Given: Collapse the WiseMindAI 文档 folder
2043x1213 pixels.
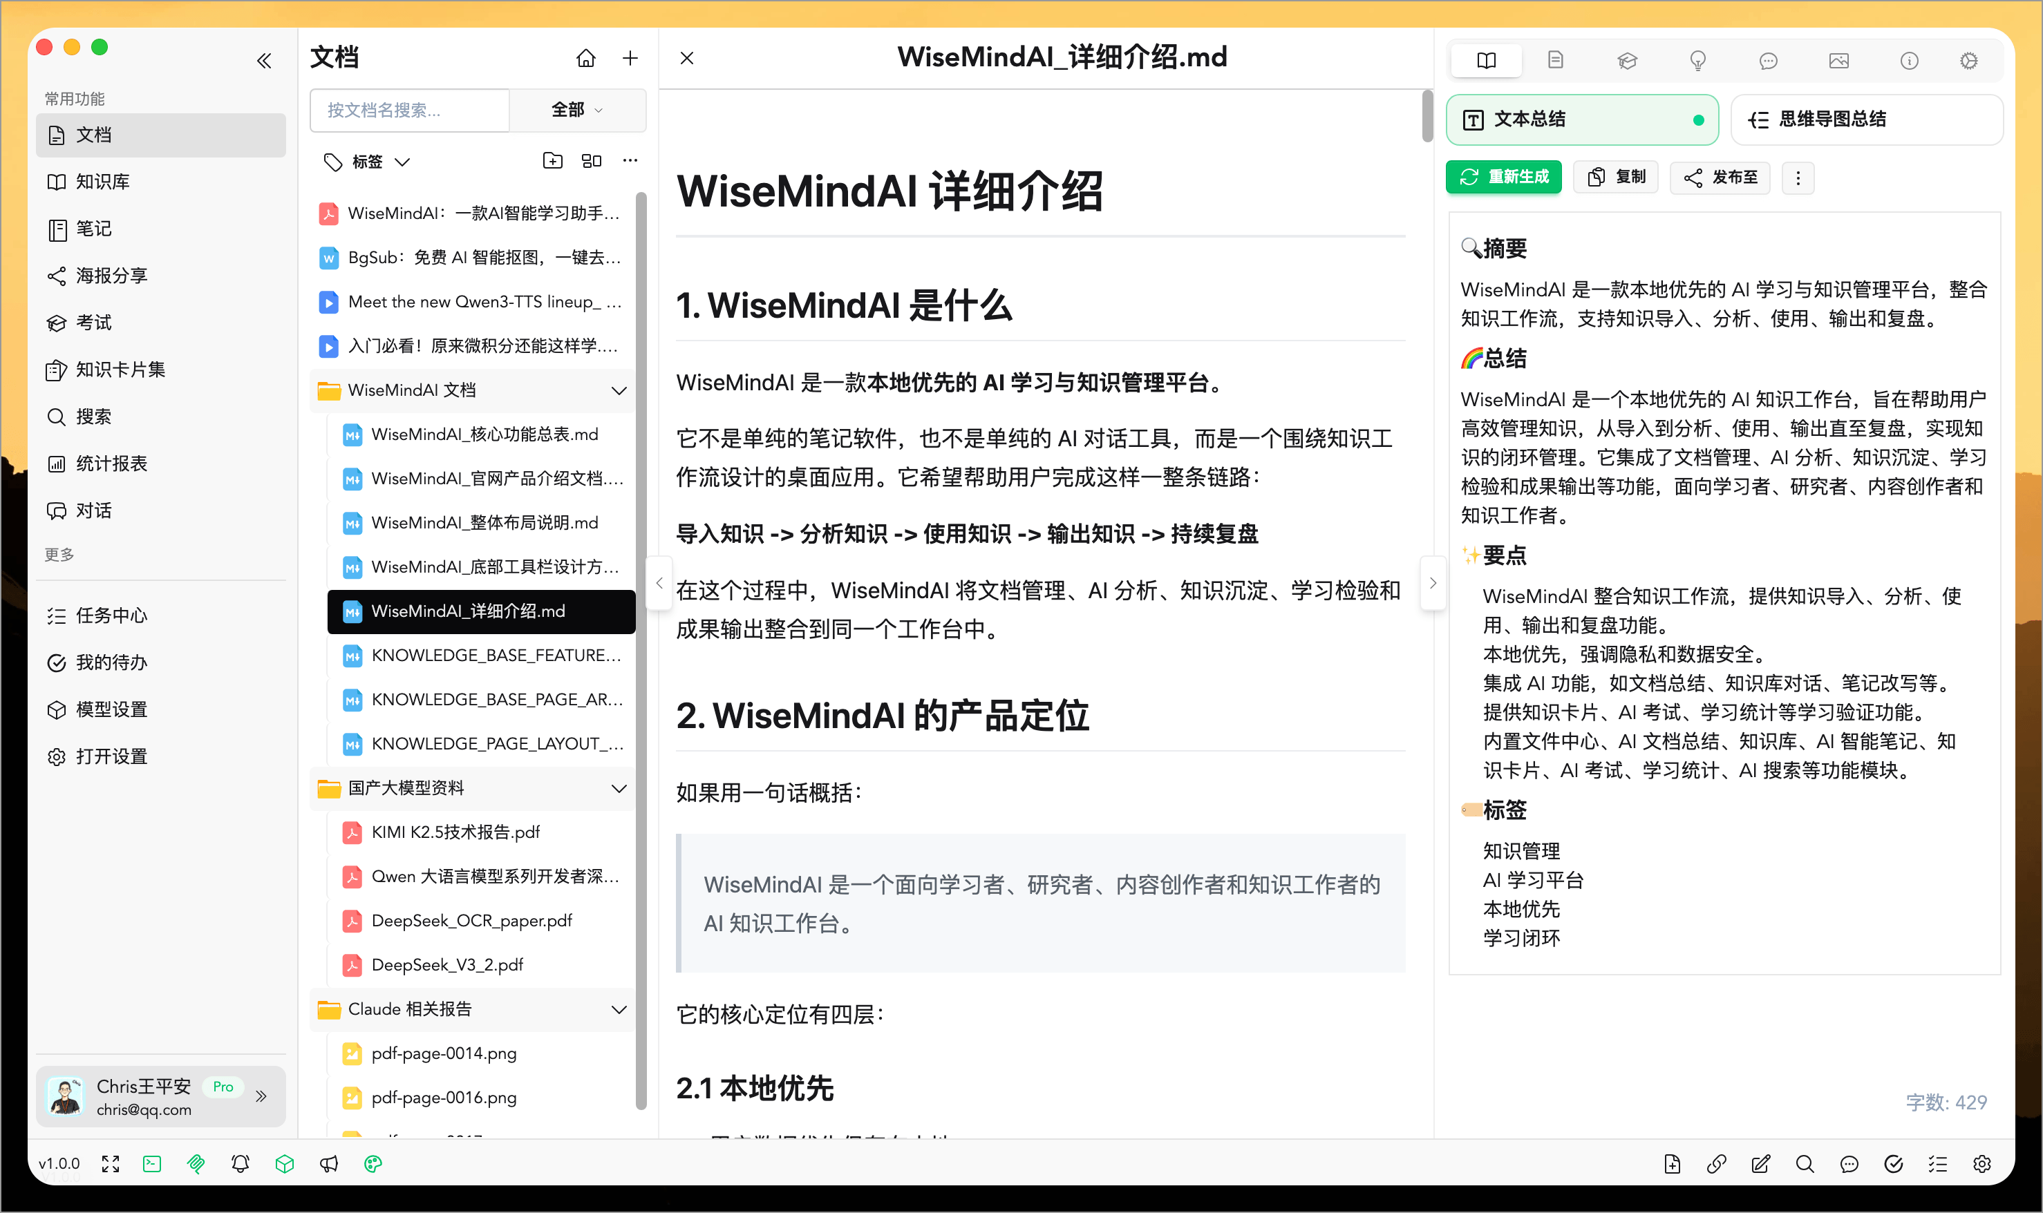Looking at the screenshot, I should click(x=619, y=390).
